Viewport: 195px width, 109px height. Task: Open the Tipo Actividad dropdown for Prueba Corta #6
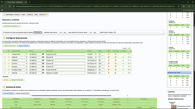click(19, 70)
